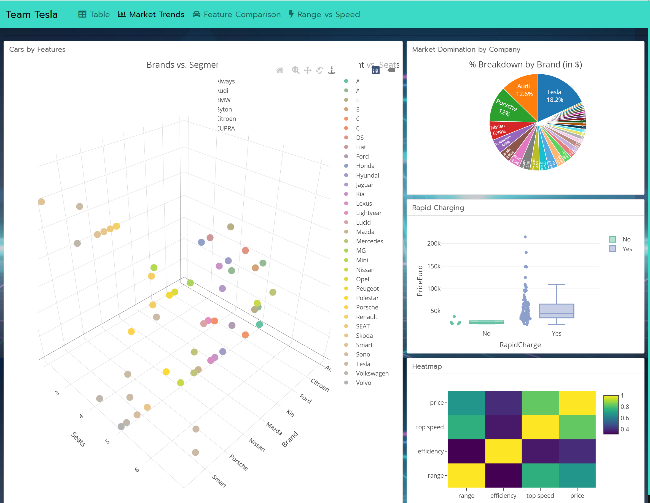Click the 'RapidCharge' axis label

pos(520,345)
